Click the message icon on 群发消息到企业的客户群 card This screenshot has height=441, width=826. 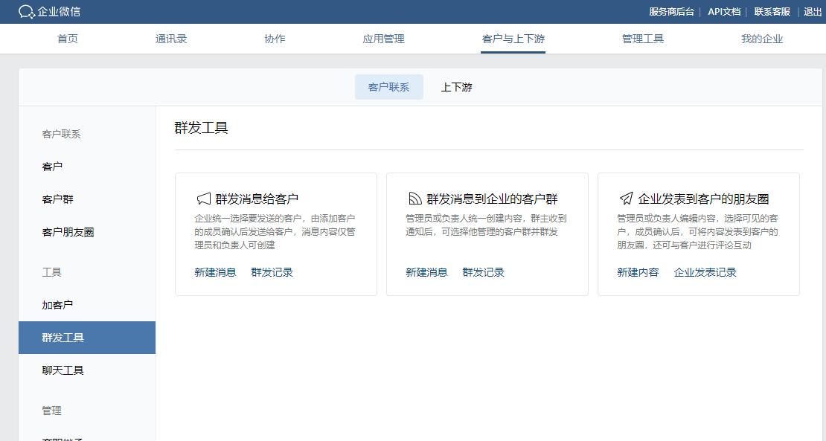(414, 198)
